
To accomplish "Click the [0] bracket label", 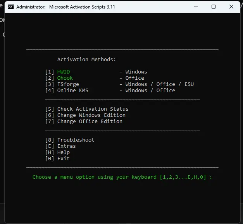I will pyautogui.click(x=50, y=158).
